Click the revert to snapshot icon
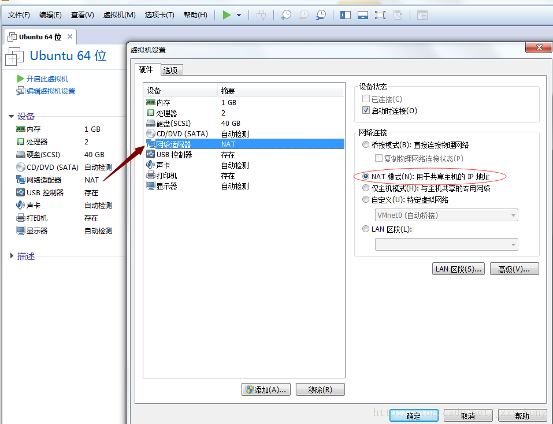Screen dimensions: 553x424 tap(303, 15)
